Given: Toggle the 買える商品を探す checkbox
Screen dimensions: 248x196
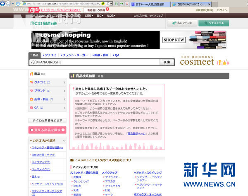Looking at the screenshot, I should pos(32,130).
